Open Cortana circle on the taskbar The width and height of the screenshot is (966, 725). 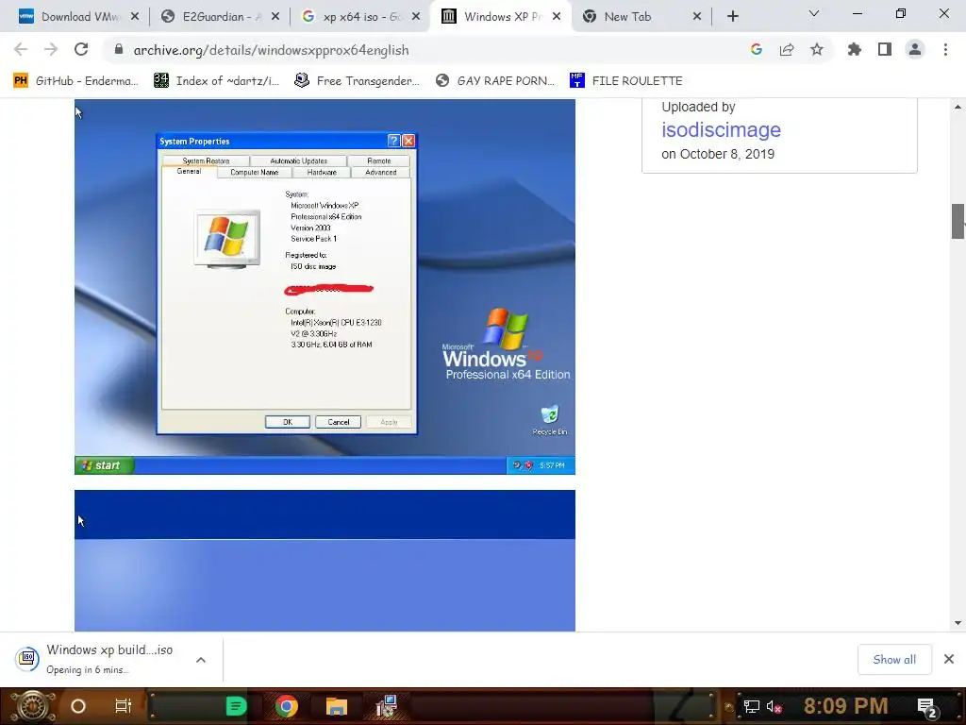point(77,706)
